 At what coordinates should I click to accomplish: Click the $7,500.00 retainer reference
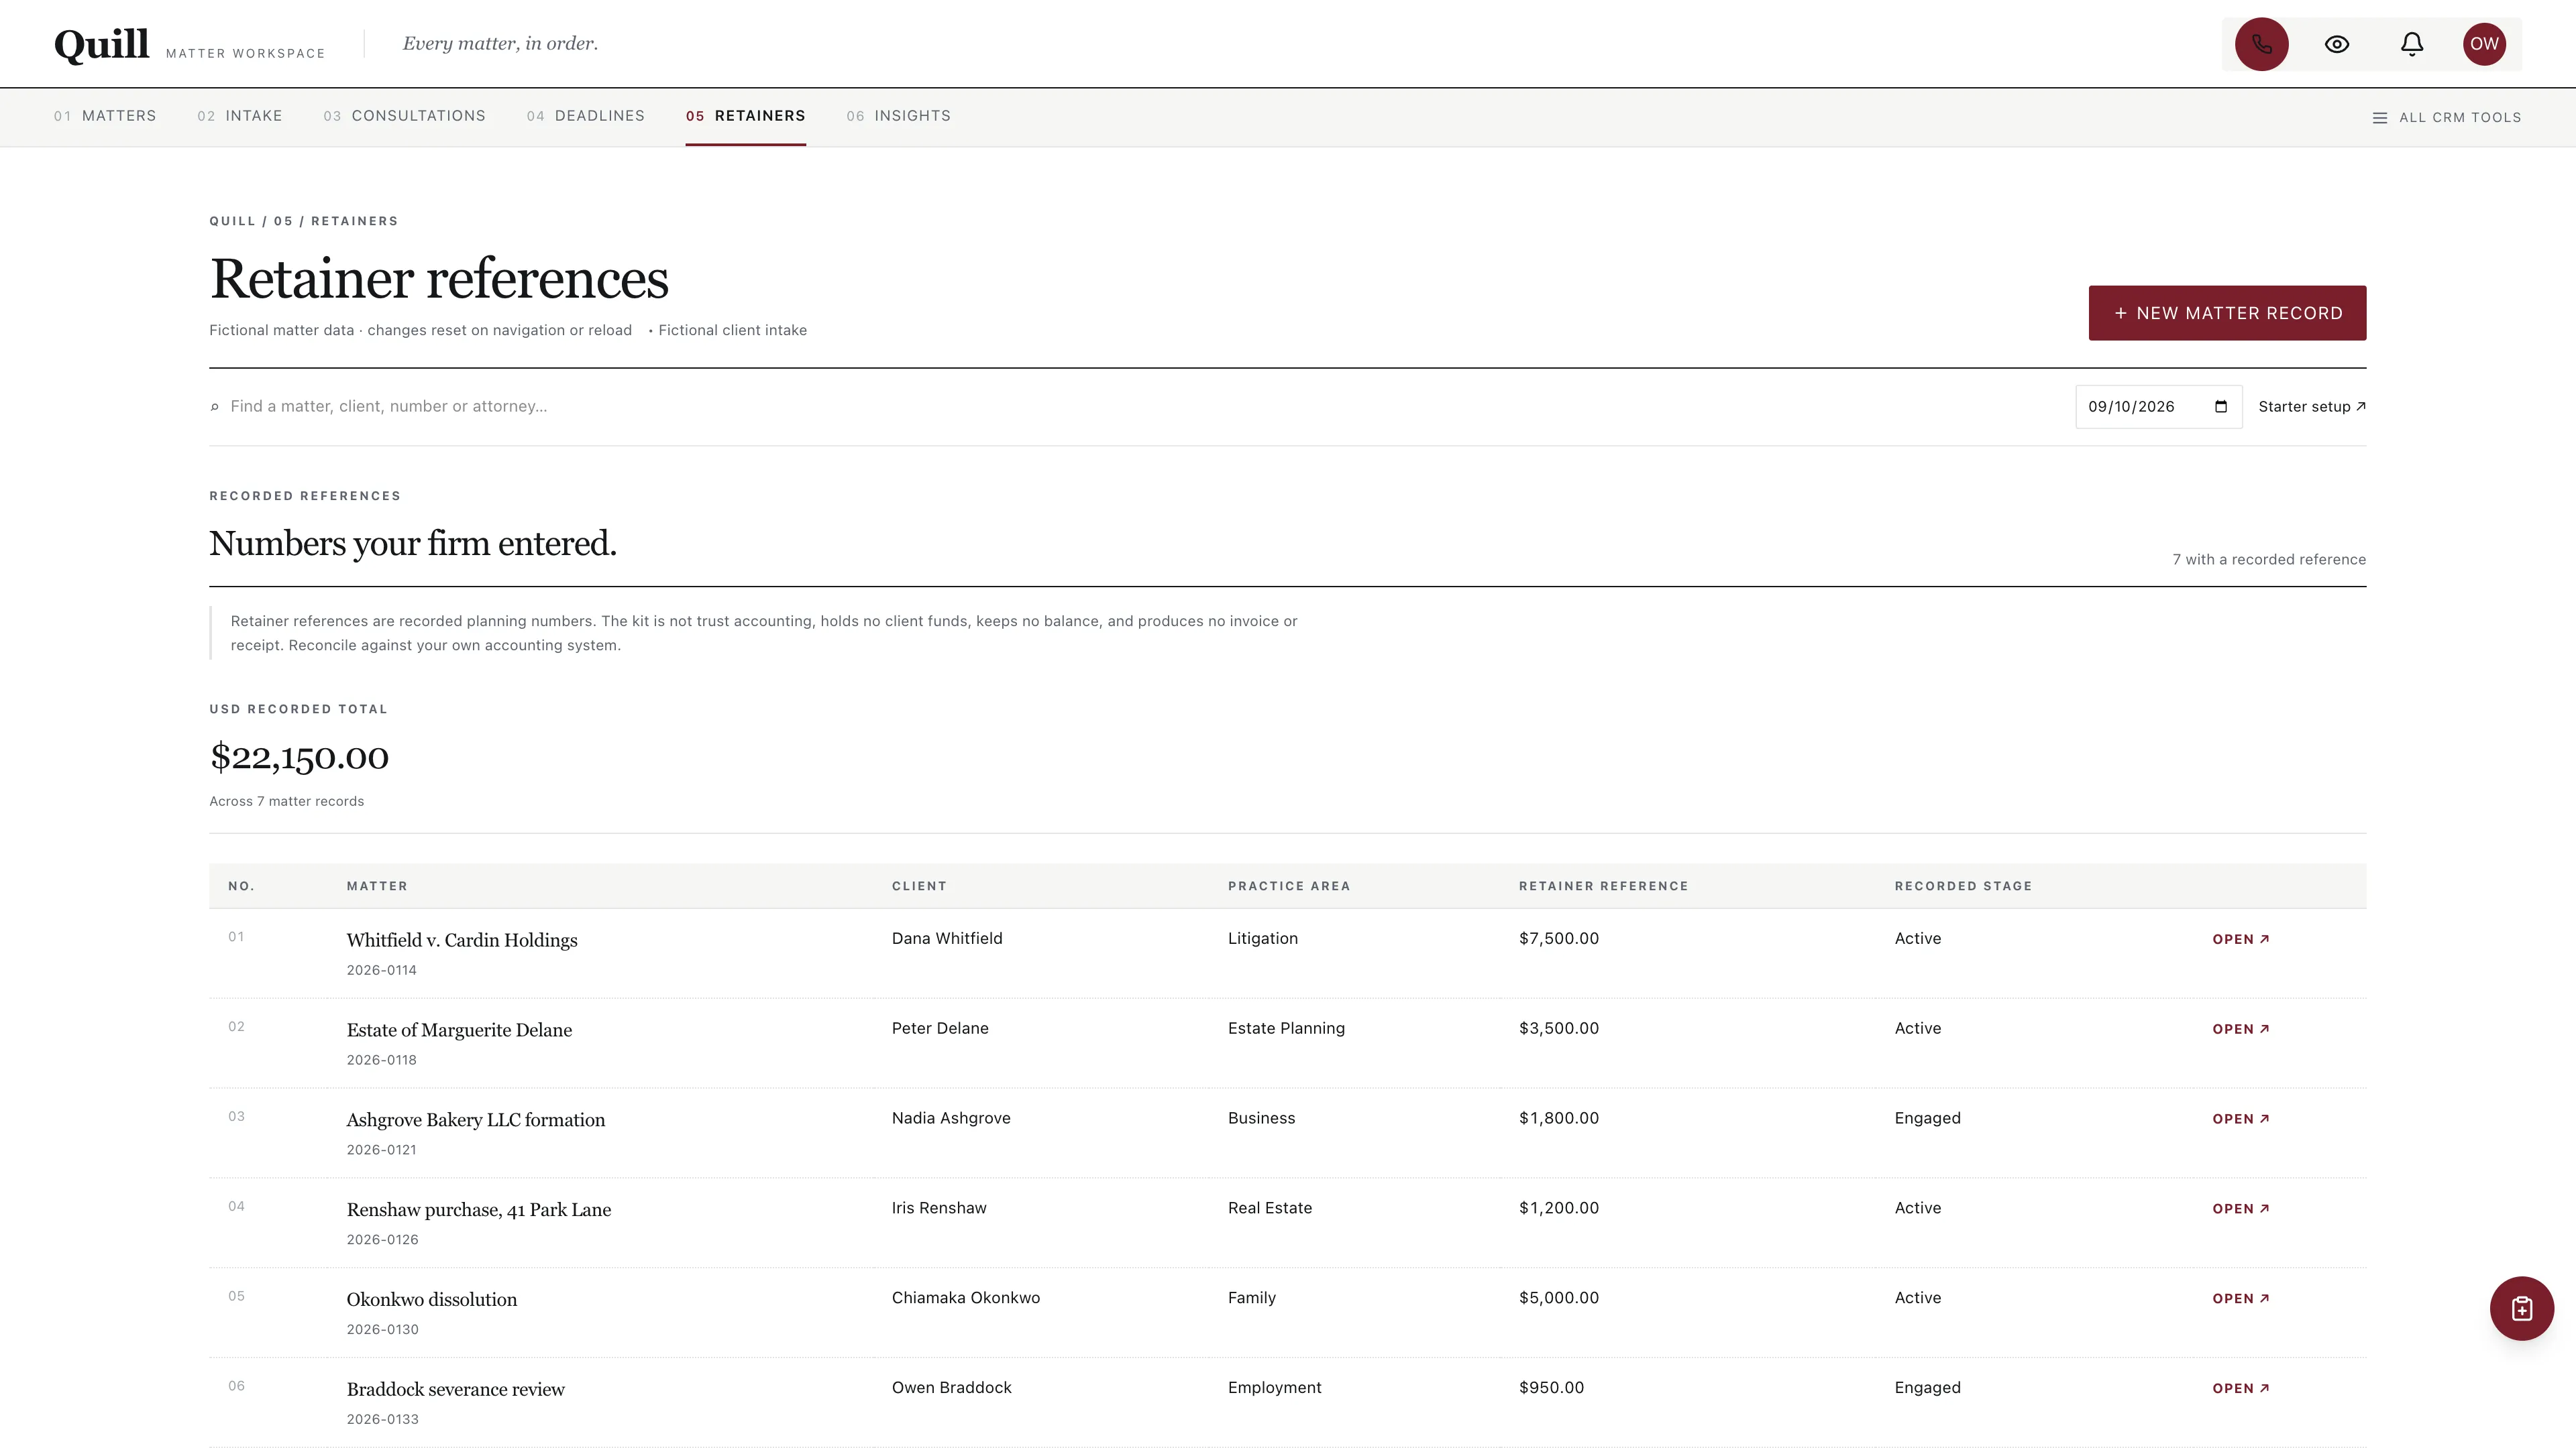click(x=1558, y=939)
